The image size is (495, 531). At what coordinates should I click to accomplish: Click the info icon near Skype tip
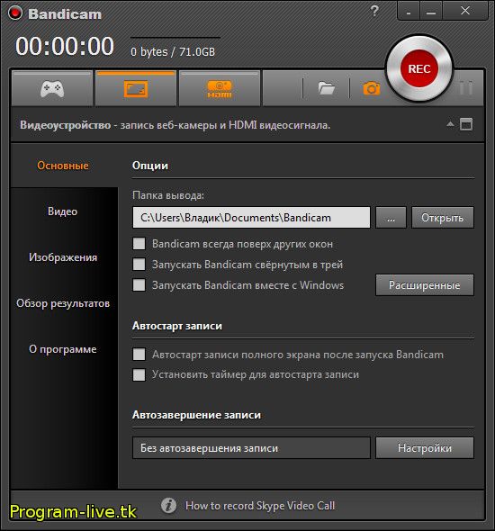click(168, 506)
